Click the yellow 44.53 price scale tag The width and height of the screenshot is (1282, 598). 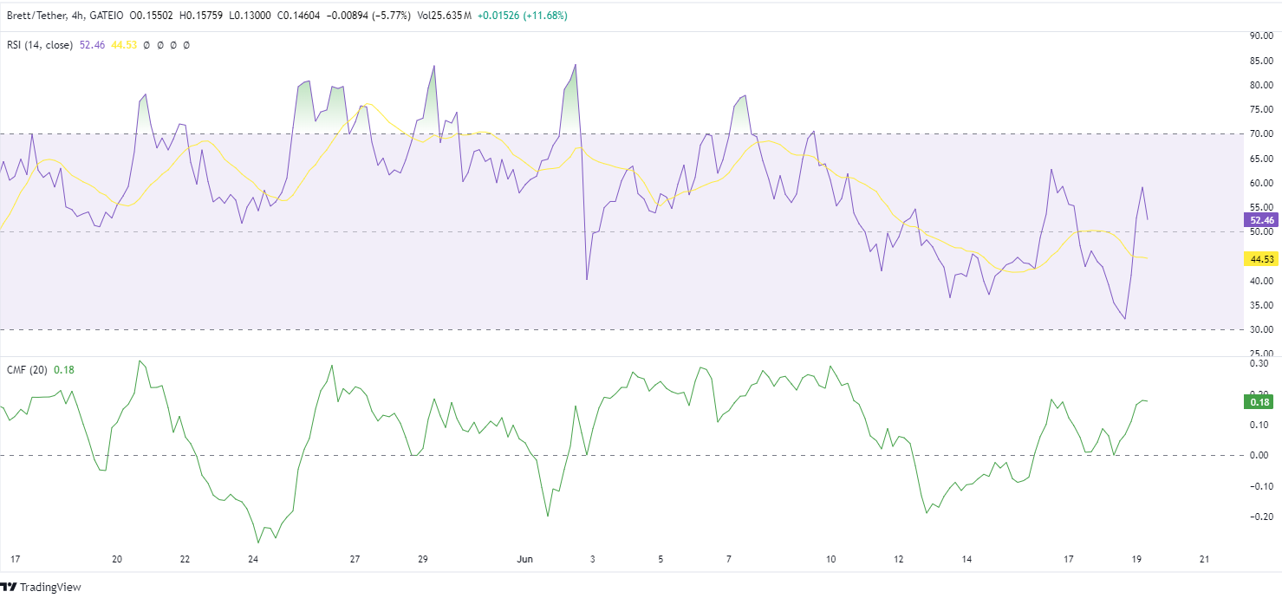[1260, 258]
